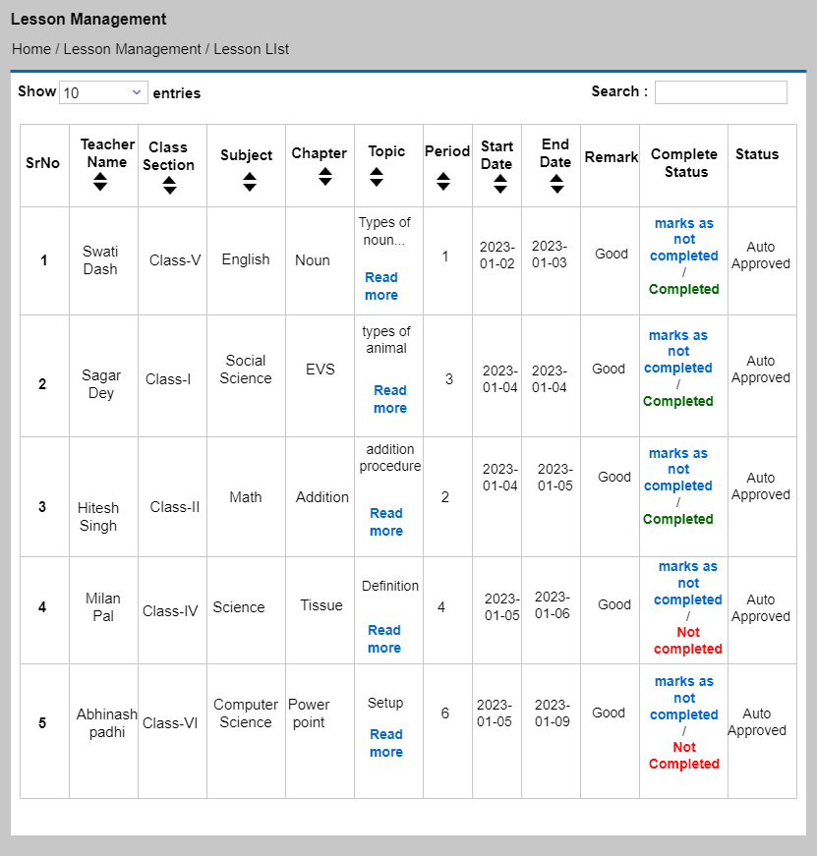This screenshot has width=817, height=856.
Task: Sort by Period column arrows
Action: 443,181
